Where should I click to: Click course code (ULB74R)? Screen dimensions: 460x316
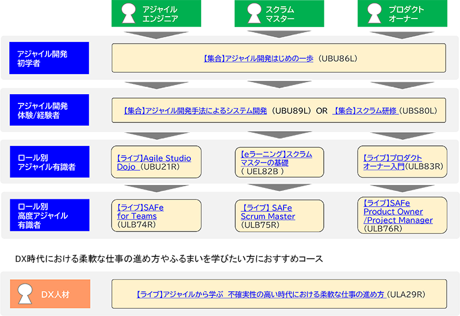tap(136, 225)
